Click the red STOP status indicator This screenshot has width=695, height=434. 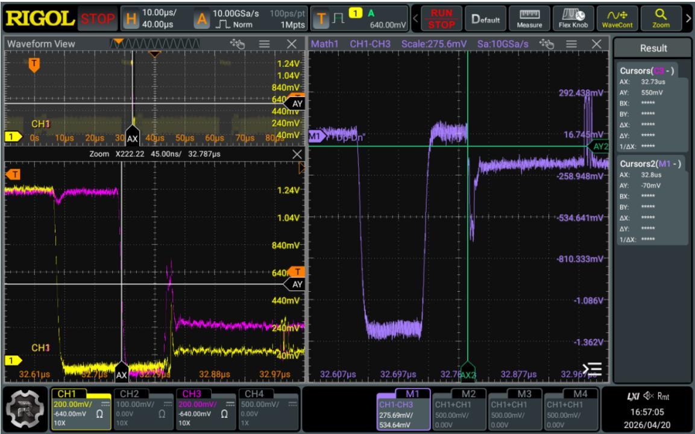pyautogui.click(x=98, y=19)
